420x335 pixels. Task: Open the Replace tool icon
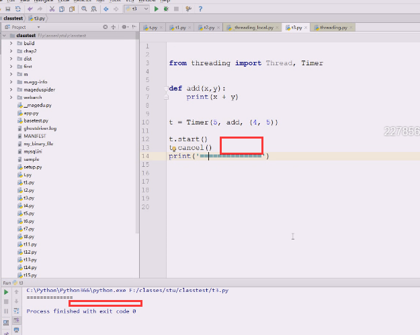(94, 9)
